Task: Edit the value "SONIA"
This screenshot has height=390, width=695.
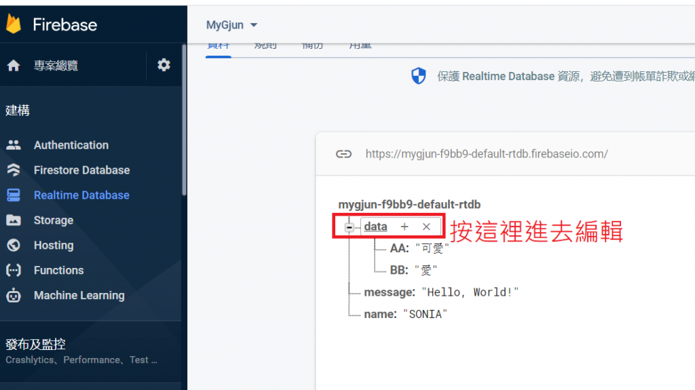Action: pyautogui.click(x=425, y=314)
